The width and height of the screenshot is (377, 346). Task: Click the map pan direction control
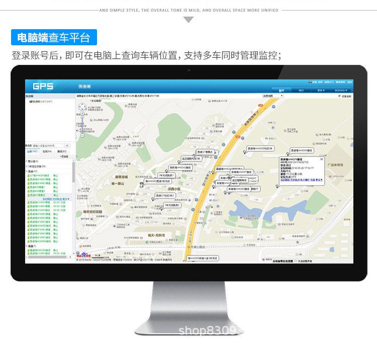(x=82, y=107)
